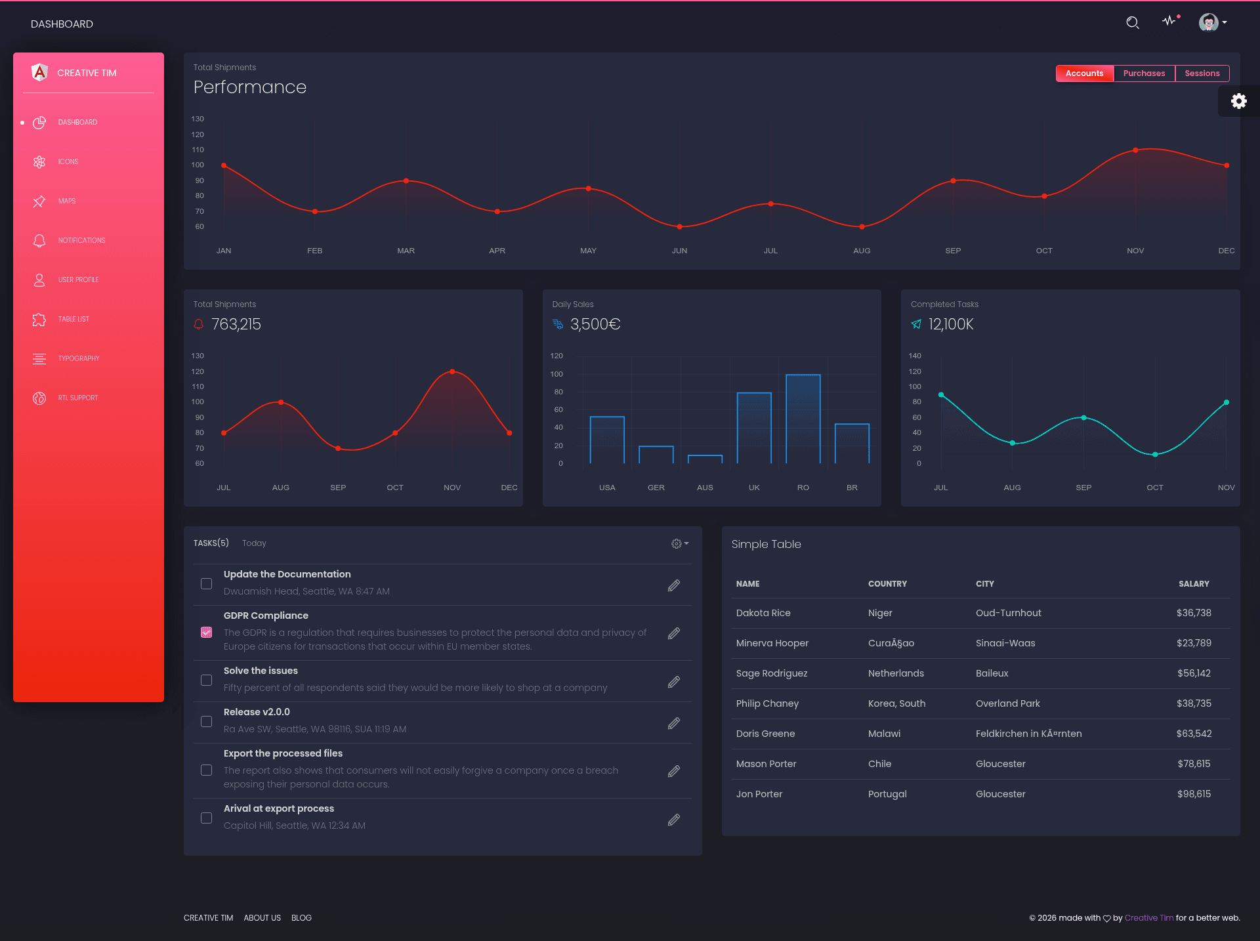Click the DASHBOARD navbar title
This screenshot has height=941, width=1260.
(x=62, y=24)
